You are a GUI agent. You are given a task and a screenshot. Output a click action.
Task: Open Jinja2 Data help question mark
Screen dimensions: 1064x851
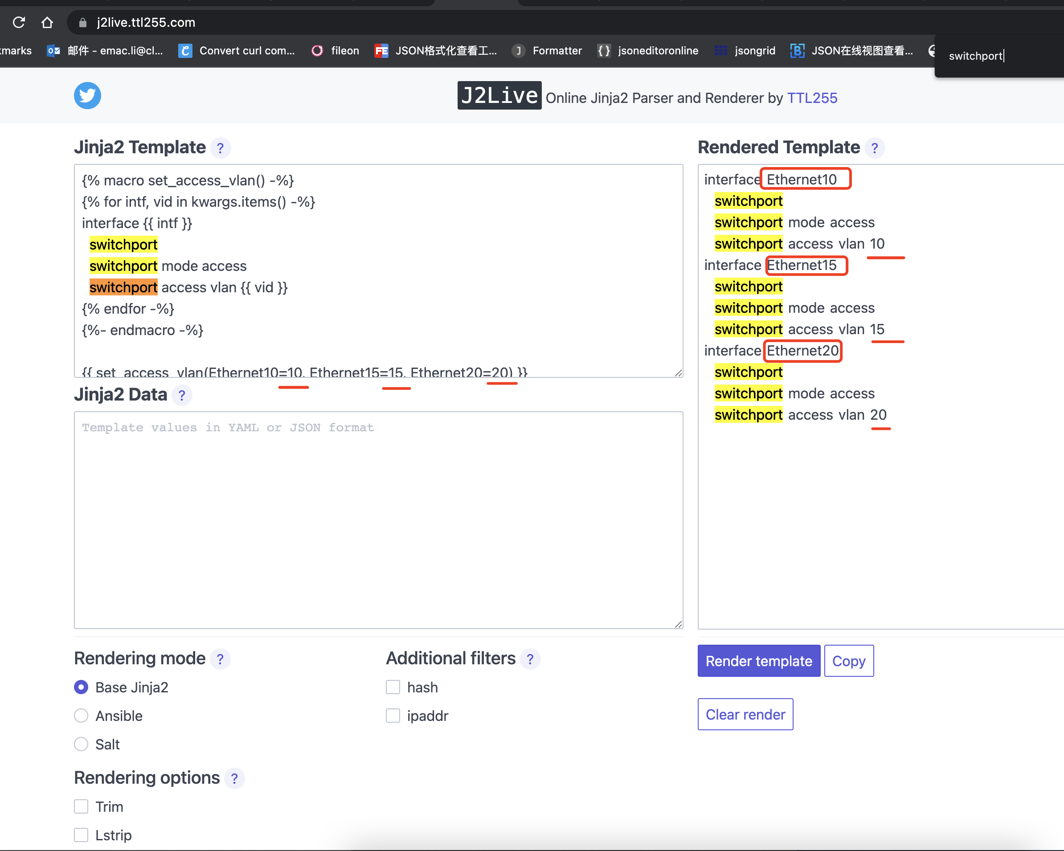tap(182, 395)
